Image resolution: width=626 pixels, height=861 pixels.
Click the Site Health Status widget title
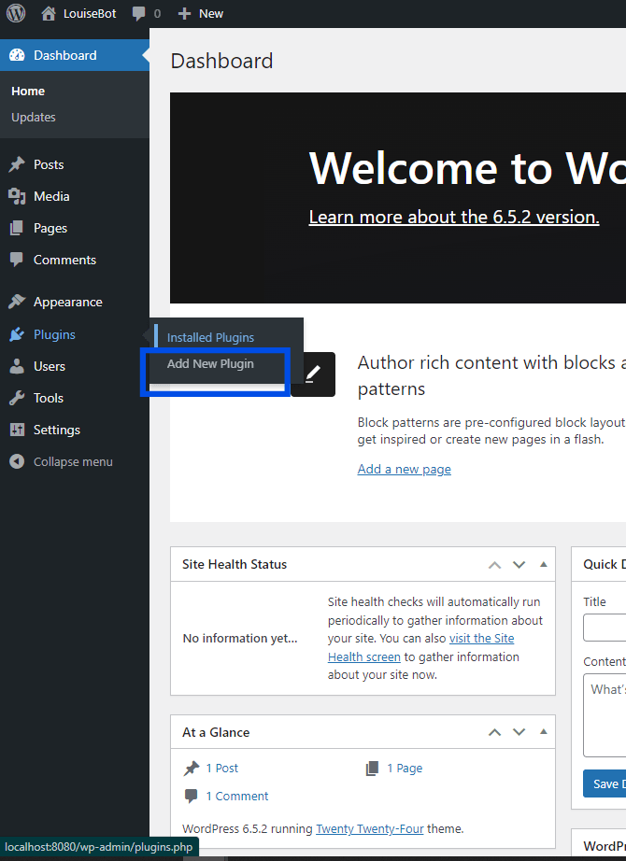pyautogui.click(x=235, y=564)
